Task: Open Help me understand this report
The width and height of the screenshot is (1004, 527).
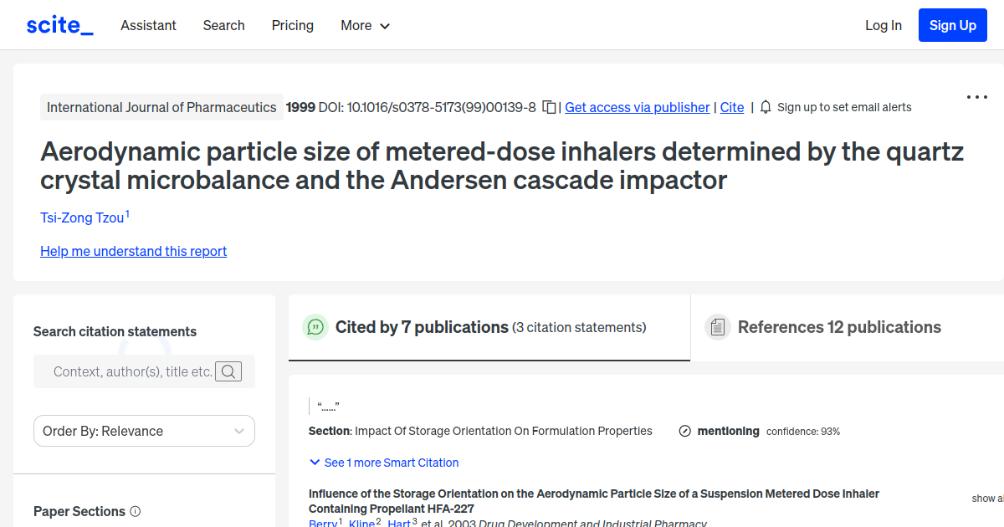Action: click(x=134, y=251)
